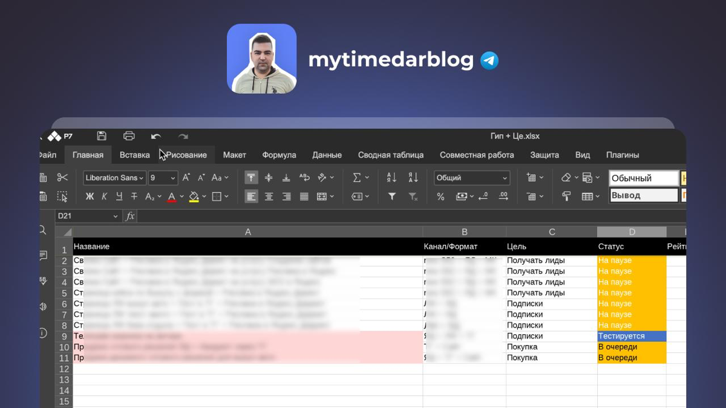Cut selection with the scissors icon

(x=62, y=177)
